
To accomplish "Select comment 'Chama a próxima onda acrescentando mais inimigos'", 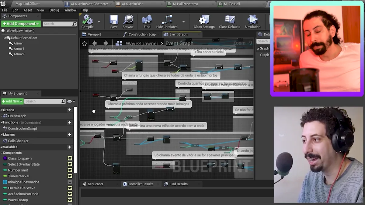I will [148, 104].
